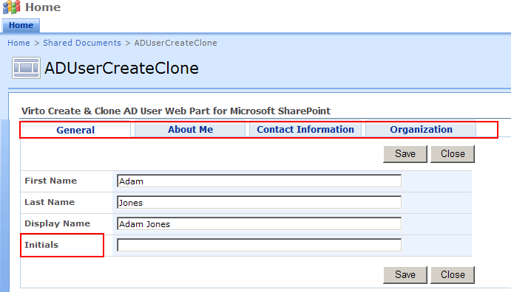Click the Display Name label

57,223
